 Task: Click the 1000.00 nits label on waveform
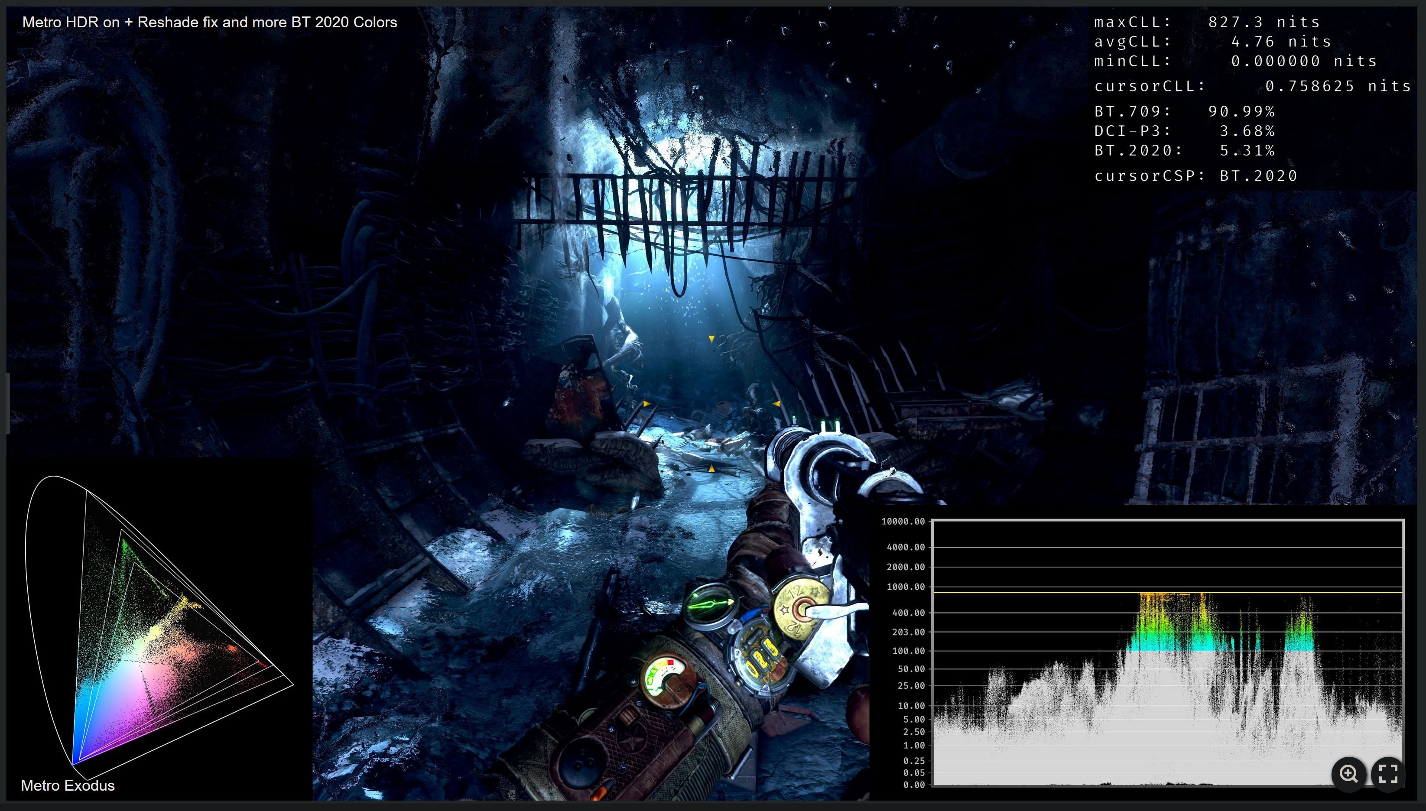(905, 587)
